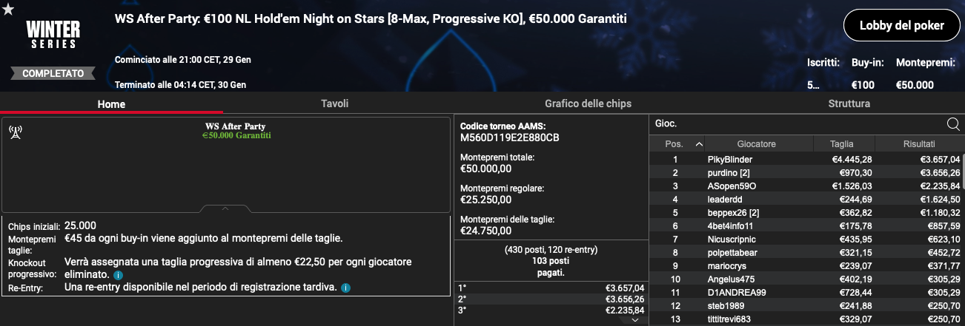This screenshot has width=965, height=326.
Task: Click the info icon beside Re-Entry
Action: [x=346, y=287]
